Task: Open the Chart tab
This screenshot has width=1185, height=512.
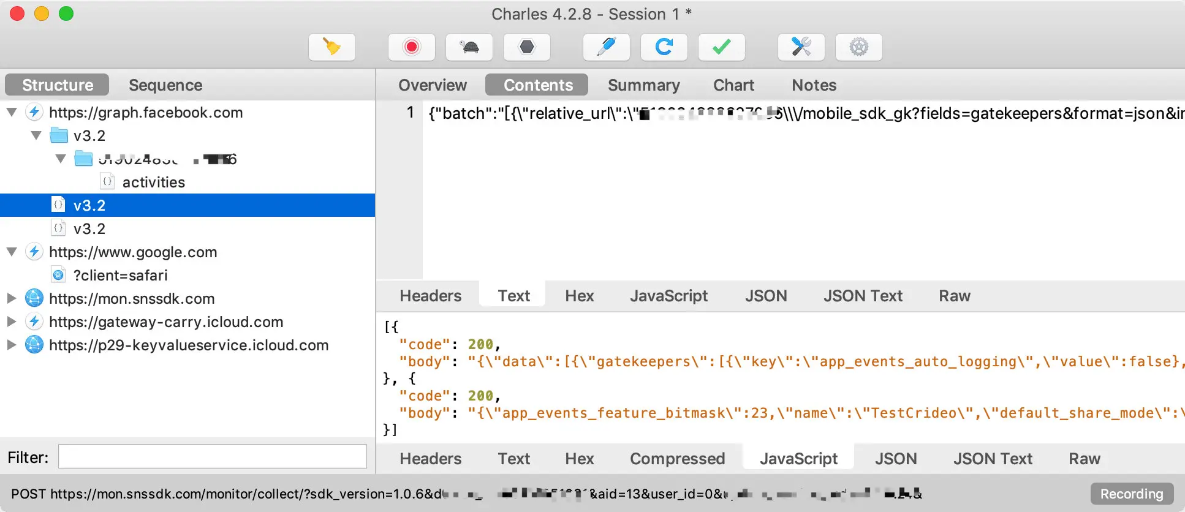Action: tap(733, 85)
